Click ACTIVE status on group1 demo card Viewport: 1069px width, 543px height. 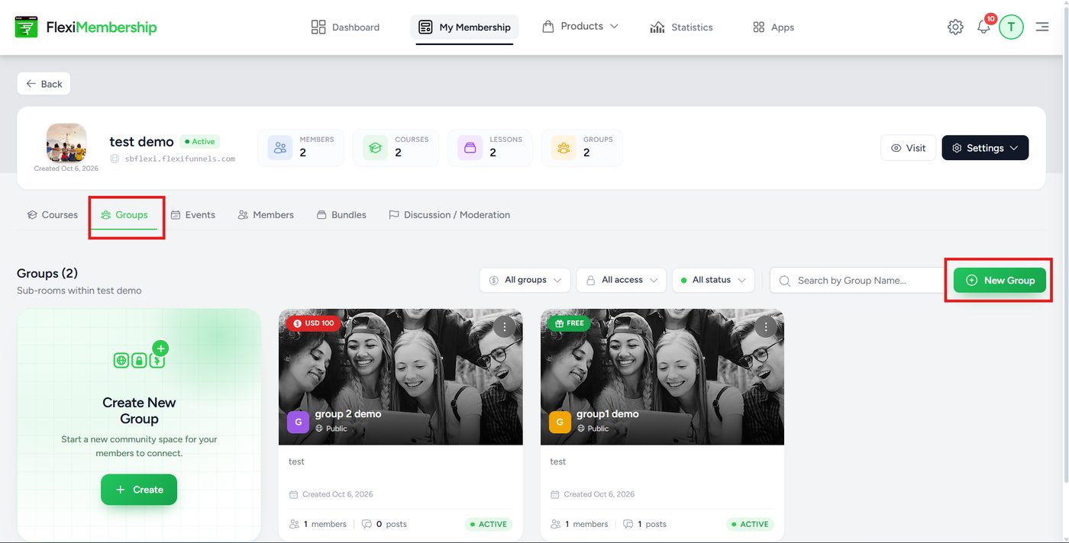[x=751, y=524]
